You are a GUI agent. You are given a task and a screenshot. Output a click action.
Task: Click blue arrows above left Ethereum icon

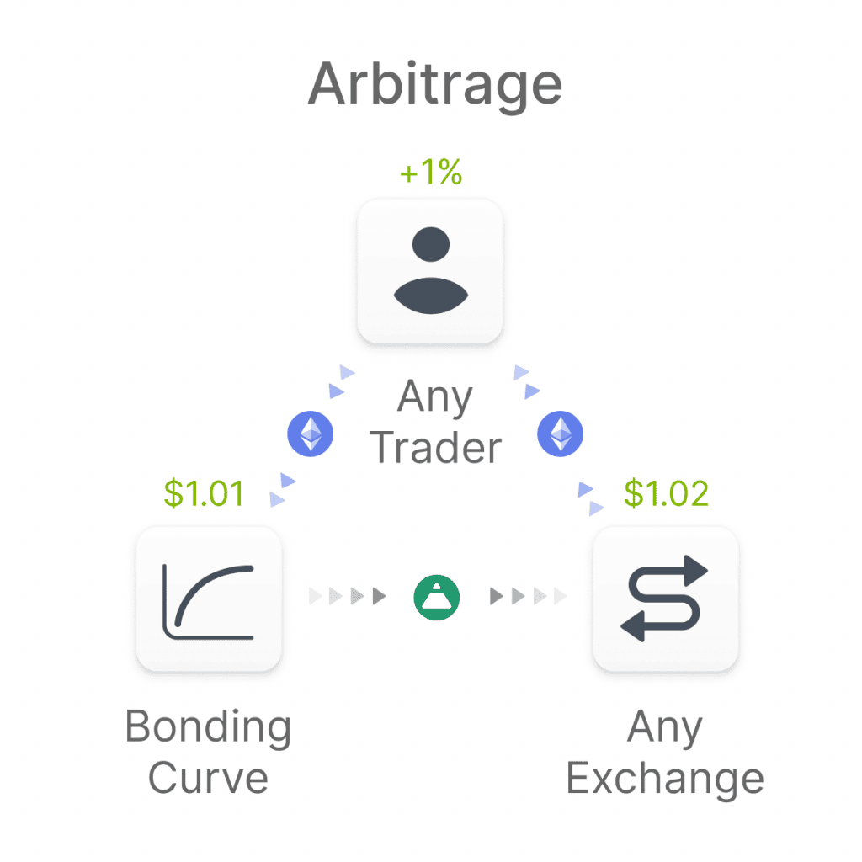pos(342,381)
